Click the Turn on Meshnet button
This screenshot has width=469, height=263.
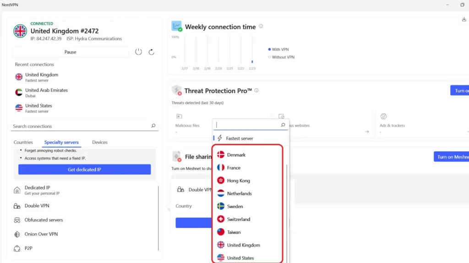click(x=451, y=157)
